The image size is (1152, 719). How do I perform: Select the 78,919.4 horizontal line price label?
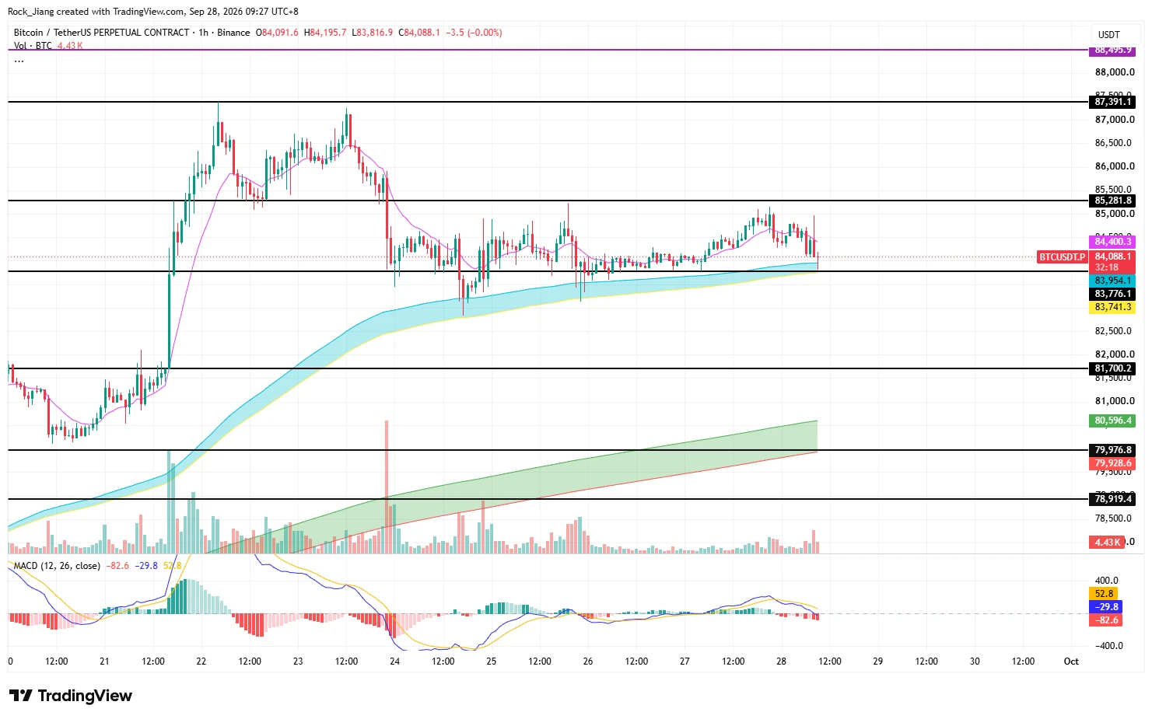pyautogui.click(x=1113, y=499)
